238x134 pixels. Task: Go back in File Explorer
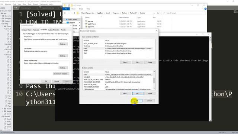tap(65, 13)
